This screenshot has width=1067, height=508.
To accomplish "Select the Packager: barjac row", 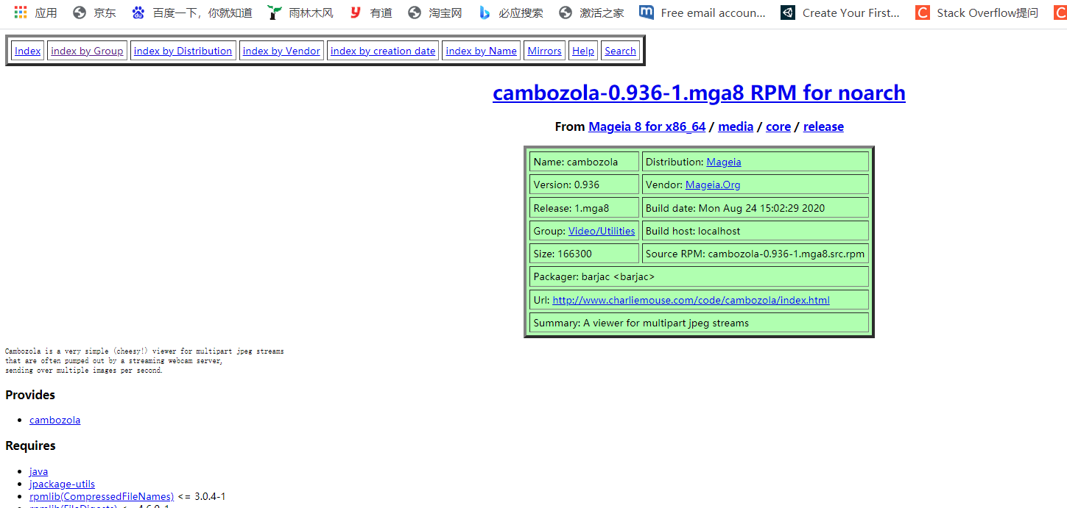I will 699,276.
